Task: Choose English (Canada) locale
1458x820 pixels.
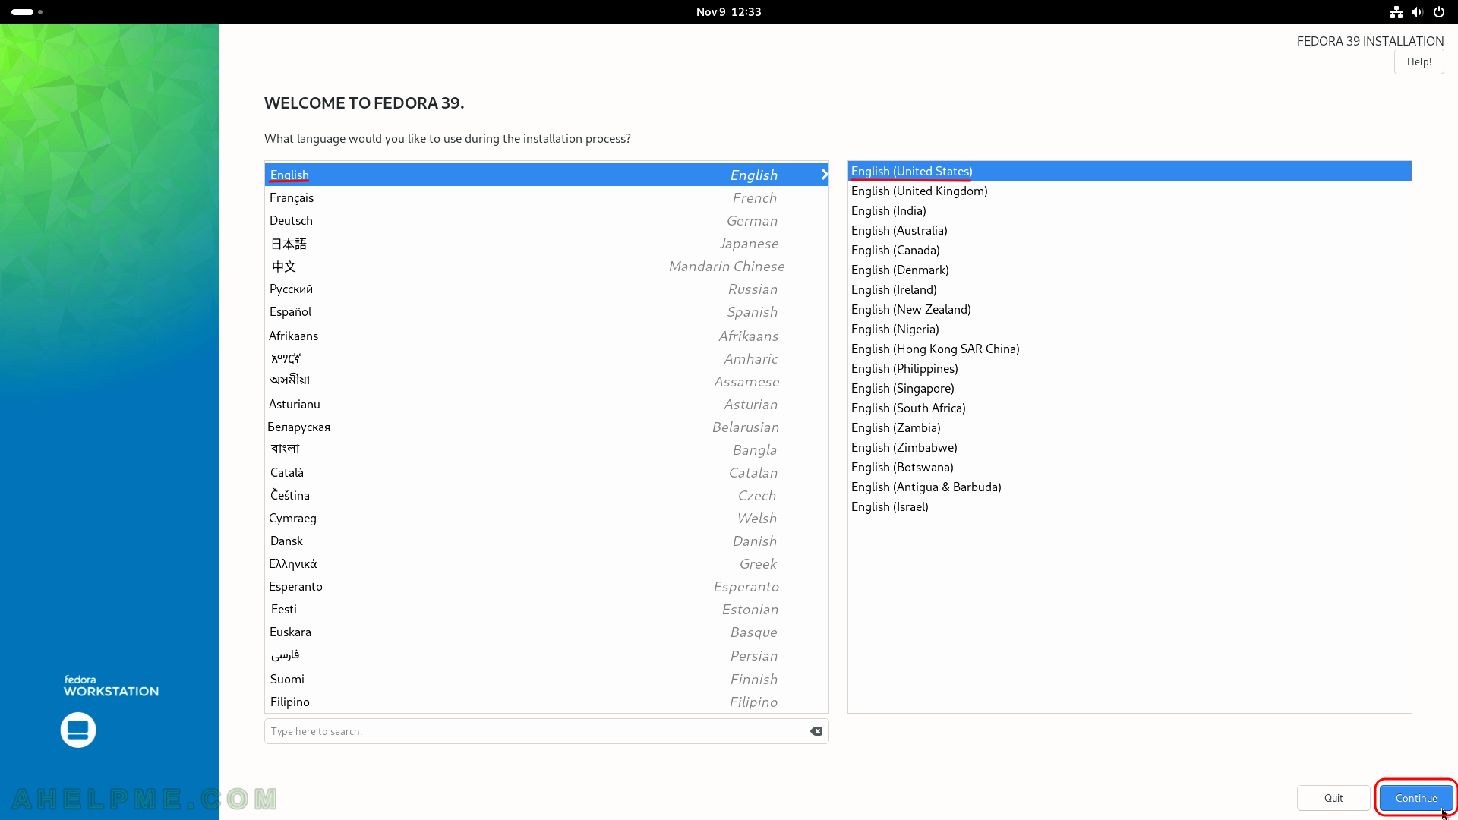Action: tap(1129, 250)
